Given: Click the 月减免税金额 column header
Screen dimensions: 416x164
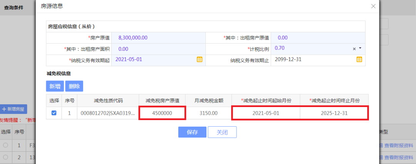Looking at the screenshot, I should (x=208, y=100).
